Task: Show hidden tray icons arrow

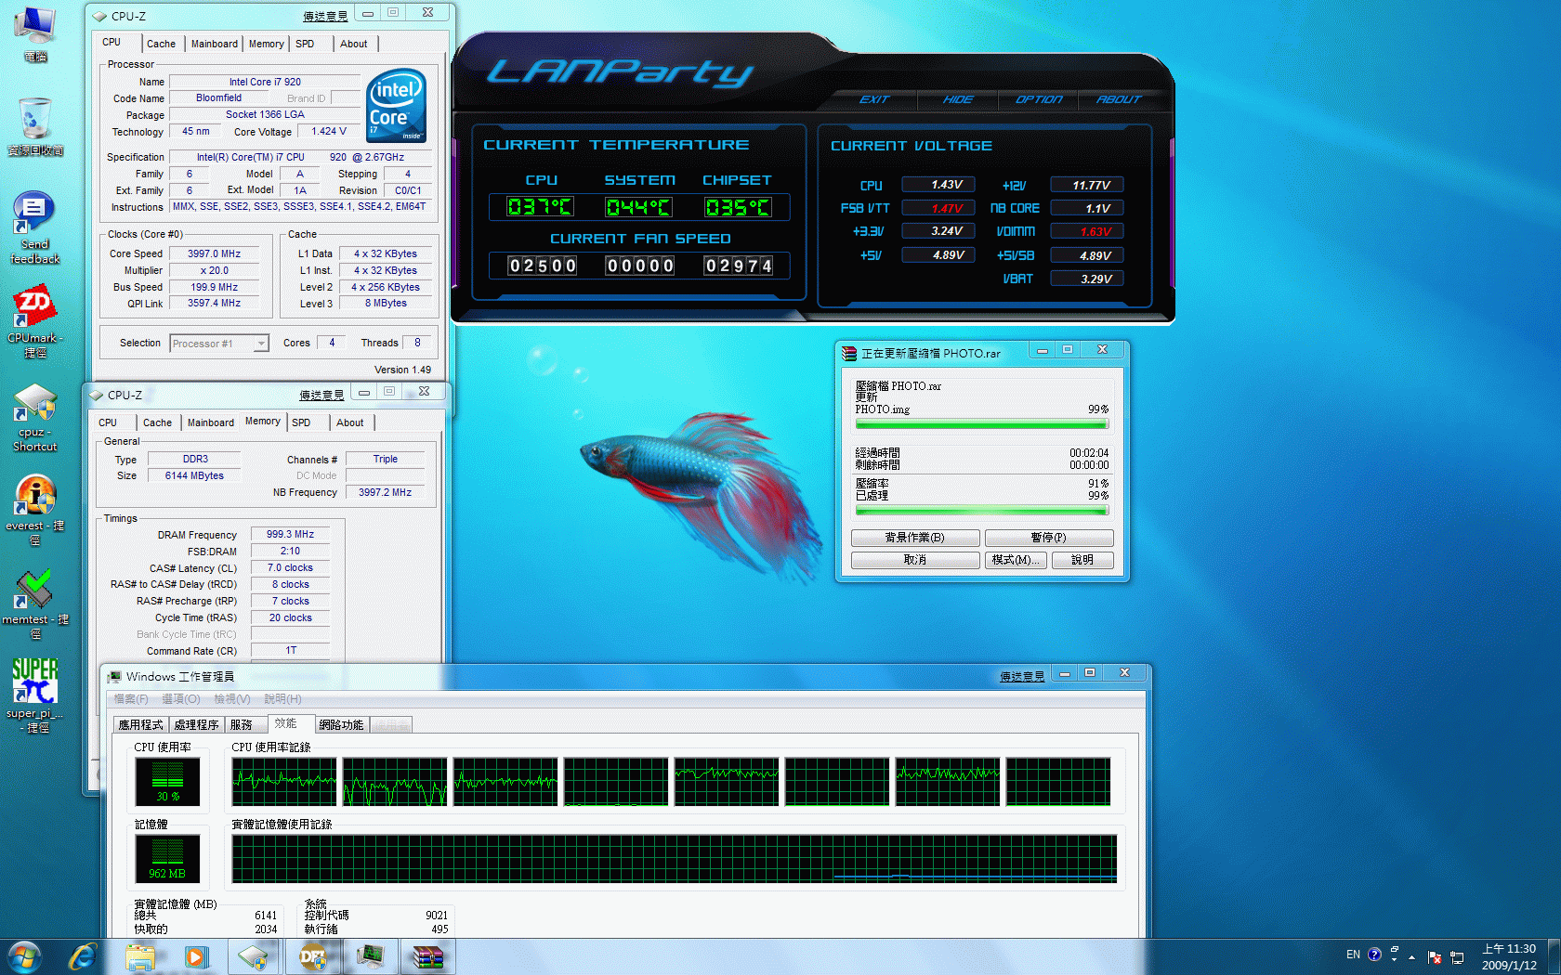Action: pos(1411,956)
